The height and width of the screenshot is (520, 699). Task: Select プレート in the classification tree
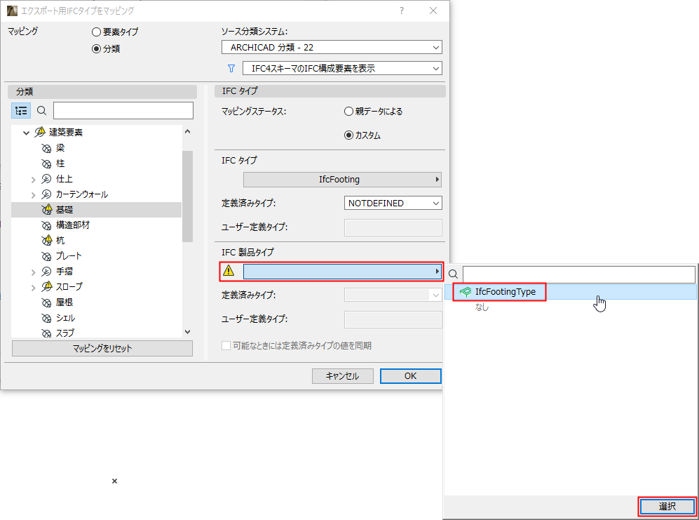[69, 256]
